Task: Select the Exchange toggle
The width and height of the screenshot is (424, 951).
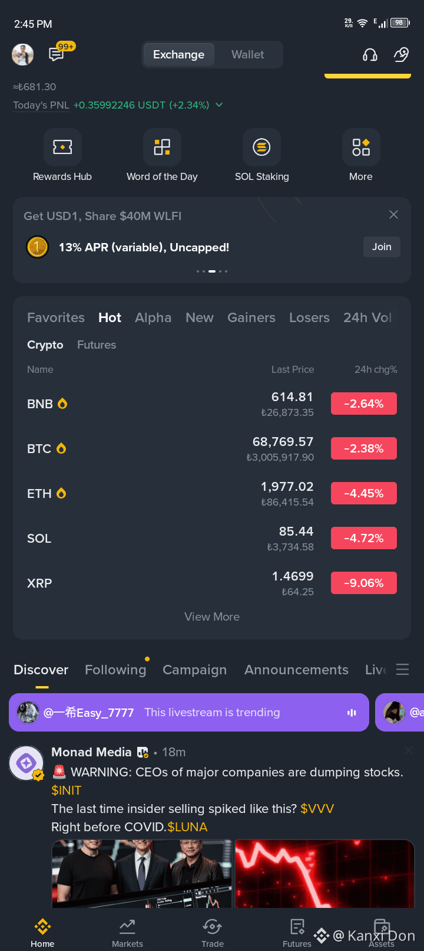Action: 178,54
